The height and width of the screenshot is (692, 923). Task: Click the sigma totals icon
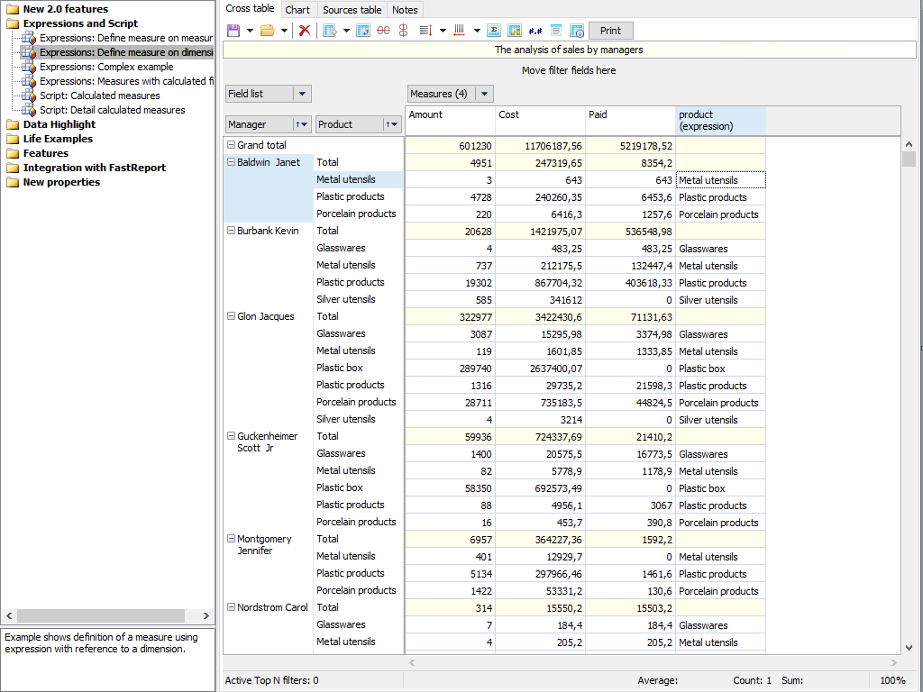(x=494, y=30)
